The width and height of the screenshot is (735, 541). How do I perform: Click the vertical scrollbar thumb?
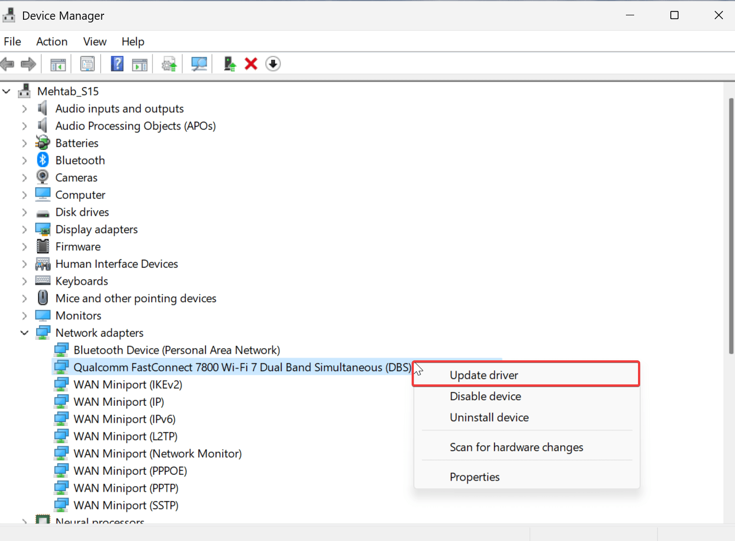[x=731, y=226]
